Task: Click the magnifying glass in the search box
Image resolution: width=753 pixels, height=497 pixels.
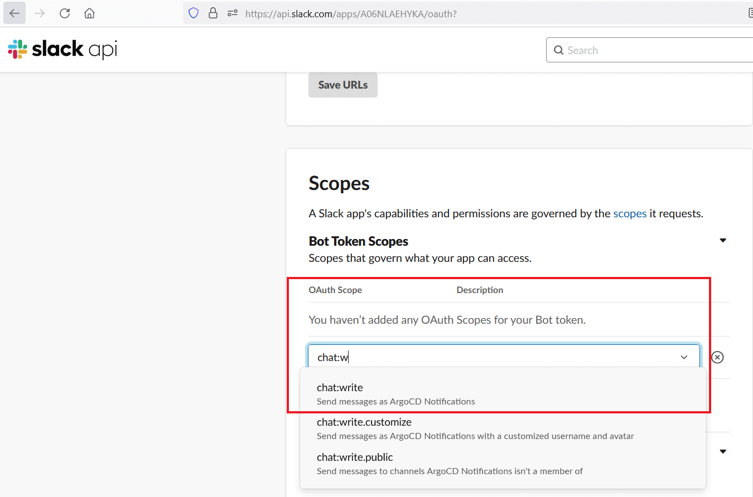Action: (558, 50)
